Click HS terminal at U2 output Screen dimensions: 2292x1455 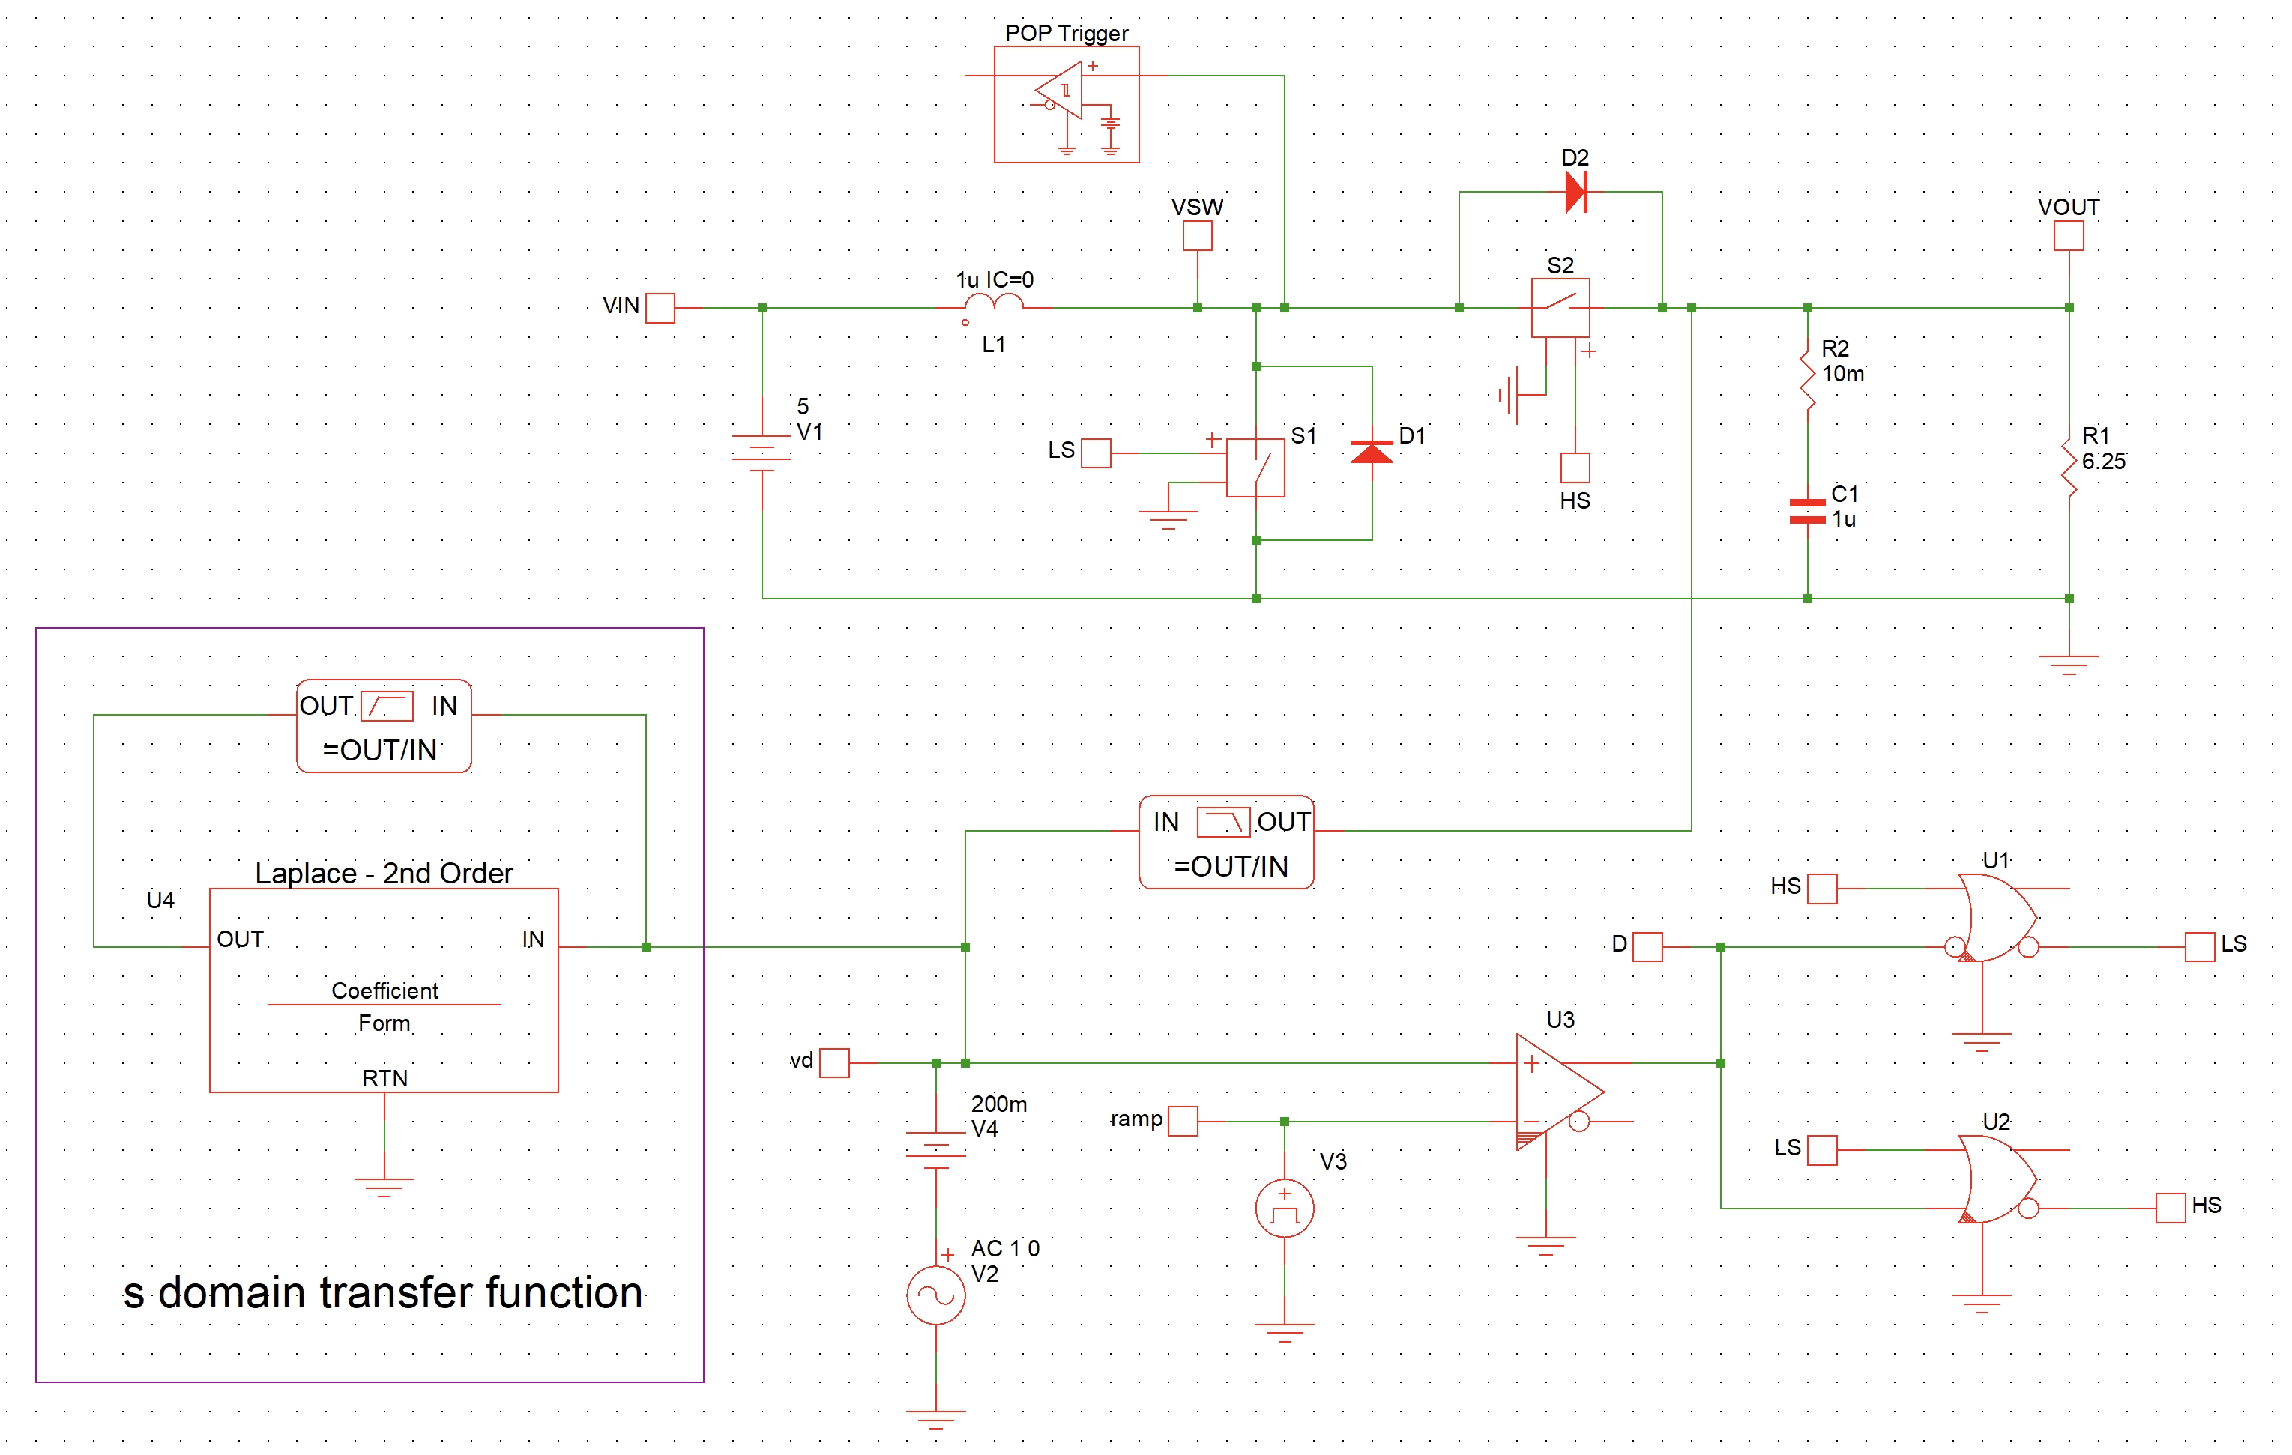[x=2170, y=1208]
